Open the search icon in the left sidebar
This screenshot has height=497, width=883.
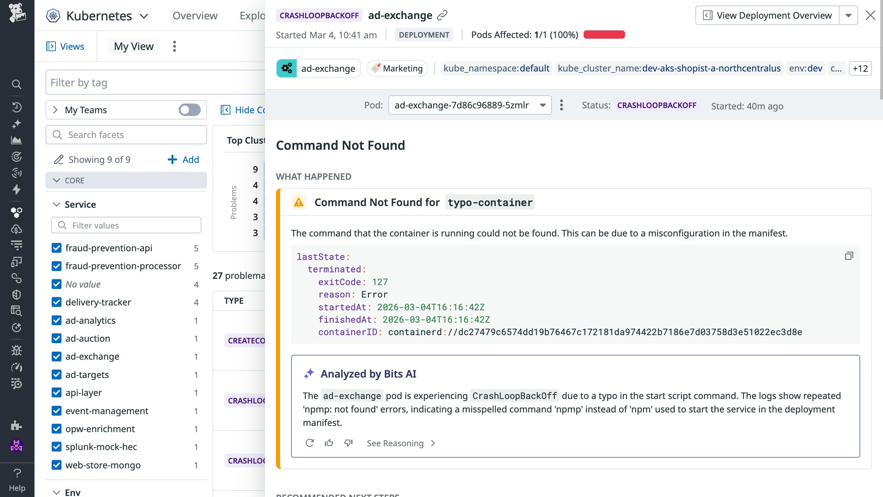click(x=17, y=85)
